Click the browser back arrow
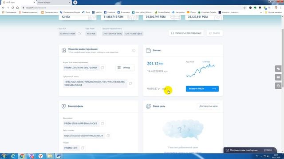 pyautogui.click(x=3, y=8)
